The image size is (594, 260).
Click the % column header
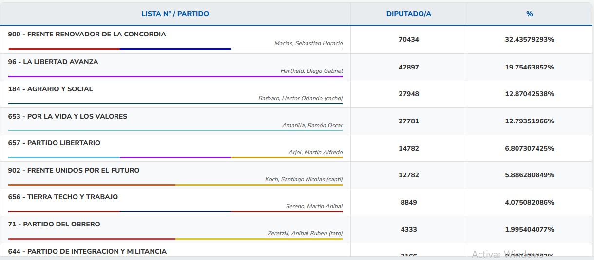point(529,14)
